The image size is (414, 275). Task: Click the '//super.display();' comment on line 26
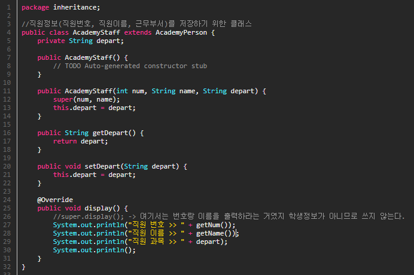tap(89, 216)
